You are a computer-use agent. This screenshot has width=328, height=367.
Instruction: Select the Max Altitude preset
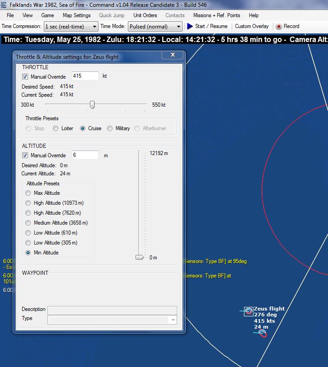[x=28, y=193]
